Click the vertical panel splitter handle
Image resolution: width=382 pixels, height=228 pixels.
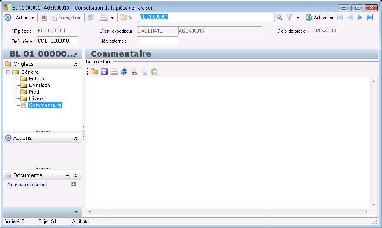click(x=83, y=133)
